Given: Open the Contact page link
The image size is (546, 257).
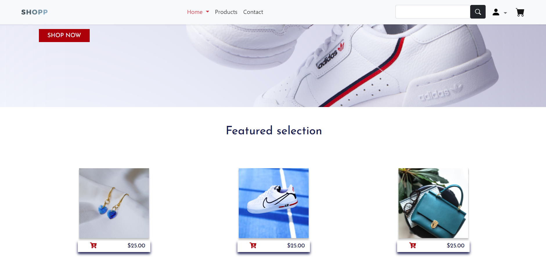Looking at the screenshot, I should (253, 12).
